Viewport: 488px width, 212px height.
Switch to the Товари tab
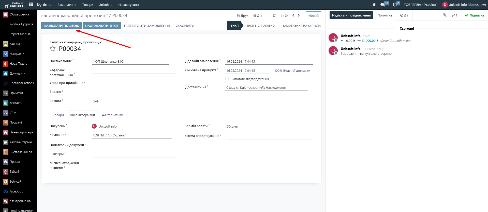pos(58,115)
